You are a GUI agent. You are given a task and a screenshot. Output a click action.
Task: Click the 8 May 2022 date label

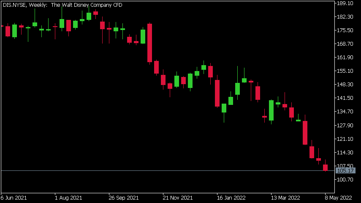339,198
